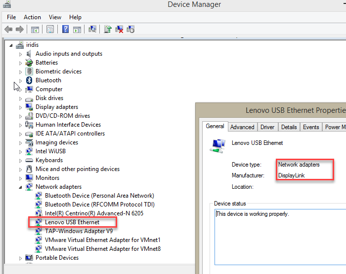346x274 pixels.
Task: Click the Update Driver Software icon
Action: pos(108,30)
